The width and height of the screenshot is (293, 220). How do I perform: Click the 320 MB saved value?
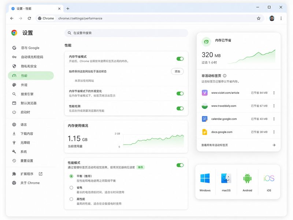coord(211,55)
